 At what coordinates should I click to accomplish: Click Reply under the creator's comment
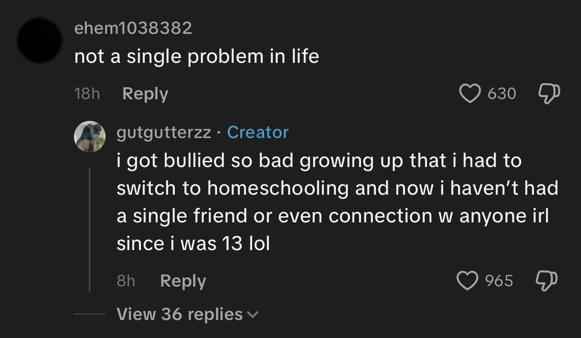[183, 281]
